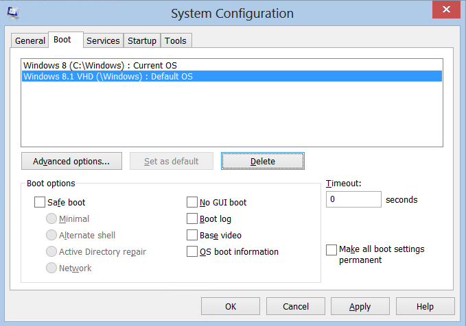Go to the Startup tab

click(x=142, y=40)
